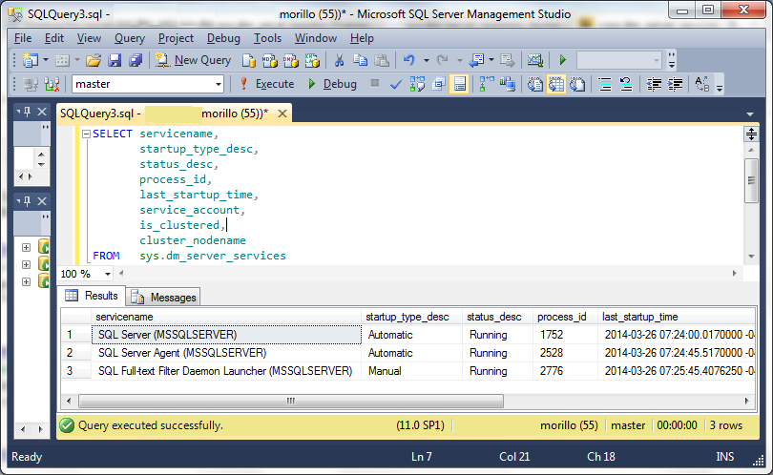The image size is (773, 475).
Task: Switch to the Messages tab
Action: pos(164,298)
